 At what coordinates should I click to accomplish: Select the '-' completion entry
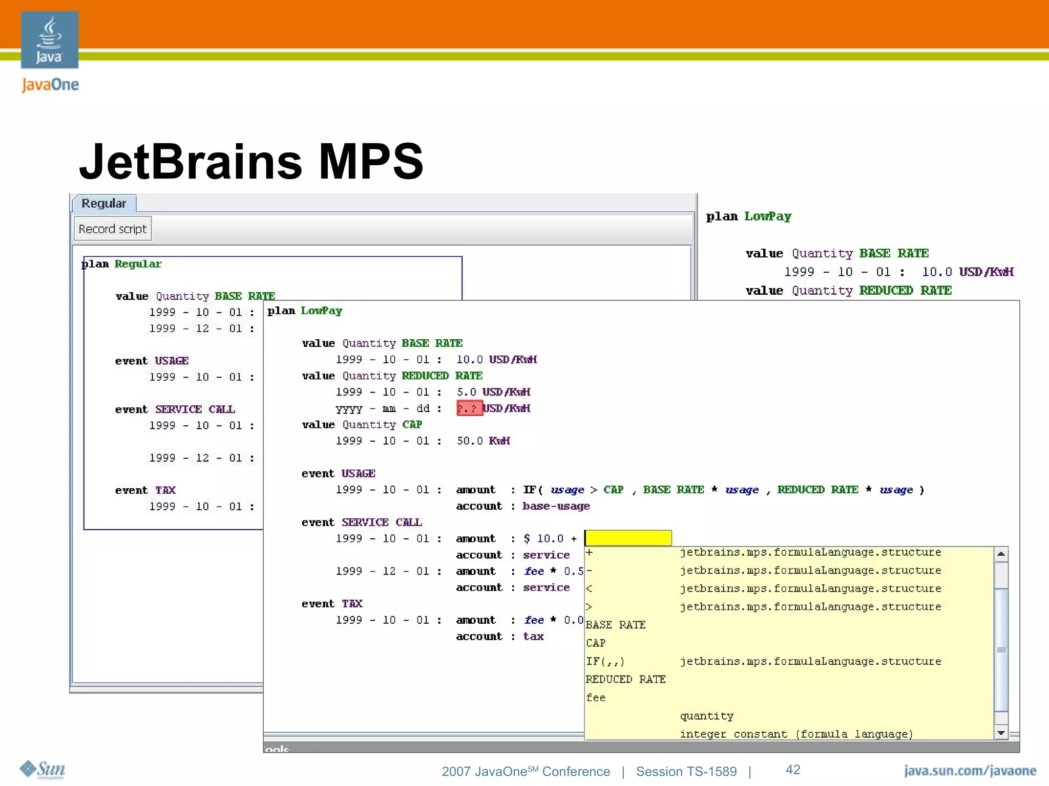click(789, 571)
